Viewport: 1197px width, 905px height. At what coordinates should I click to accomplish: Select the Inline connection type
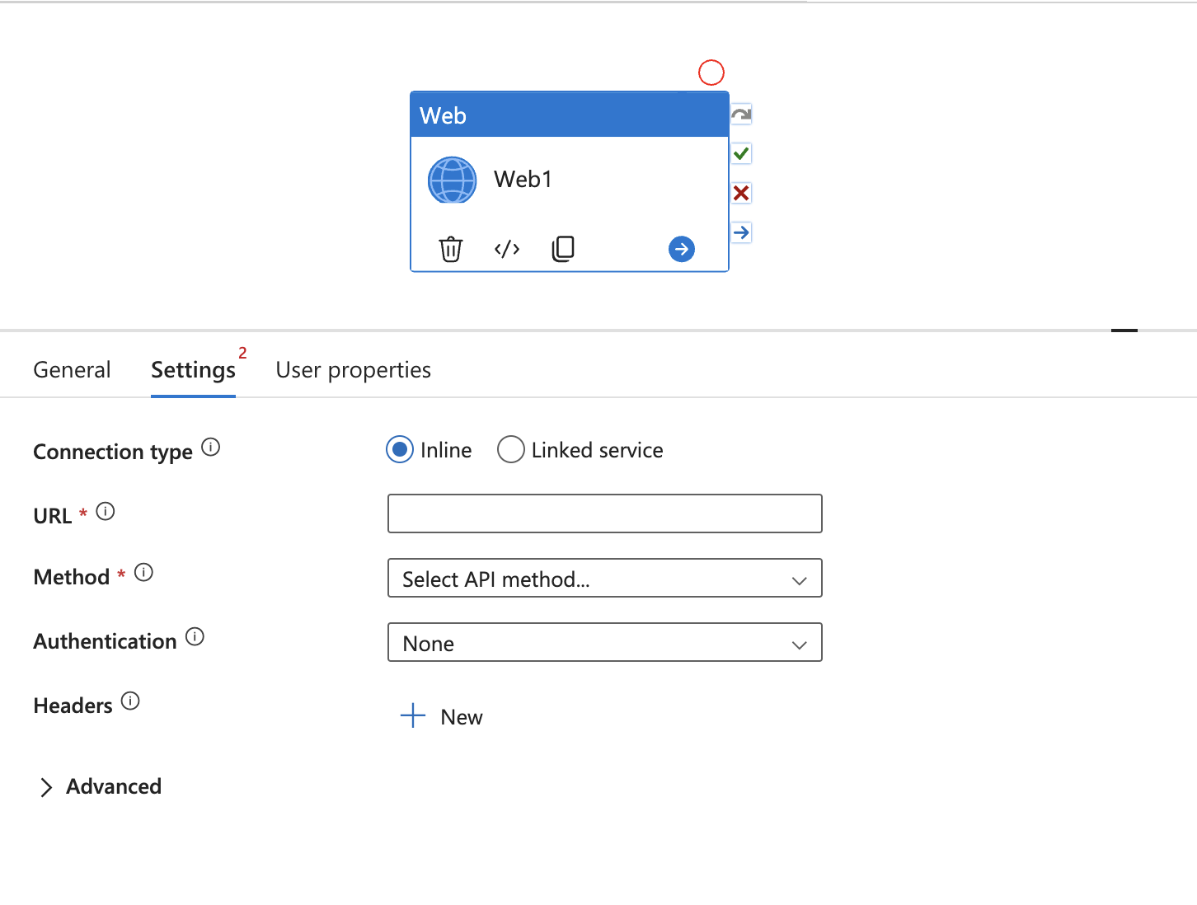pos(400,449)
